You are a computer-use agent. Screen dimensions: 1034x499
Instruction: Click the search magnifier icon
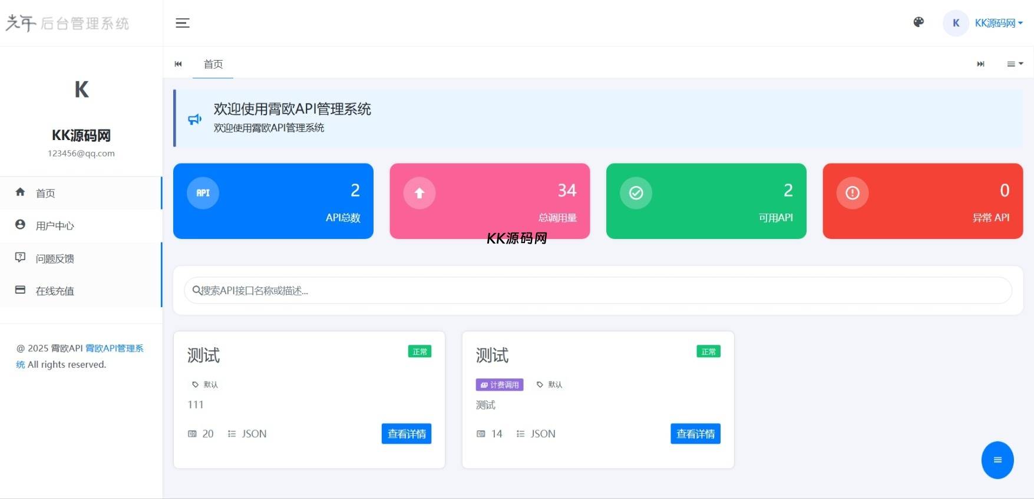coord(197,290)
